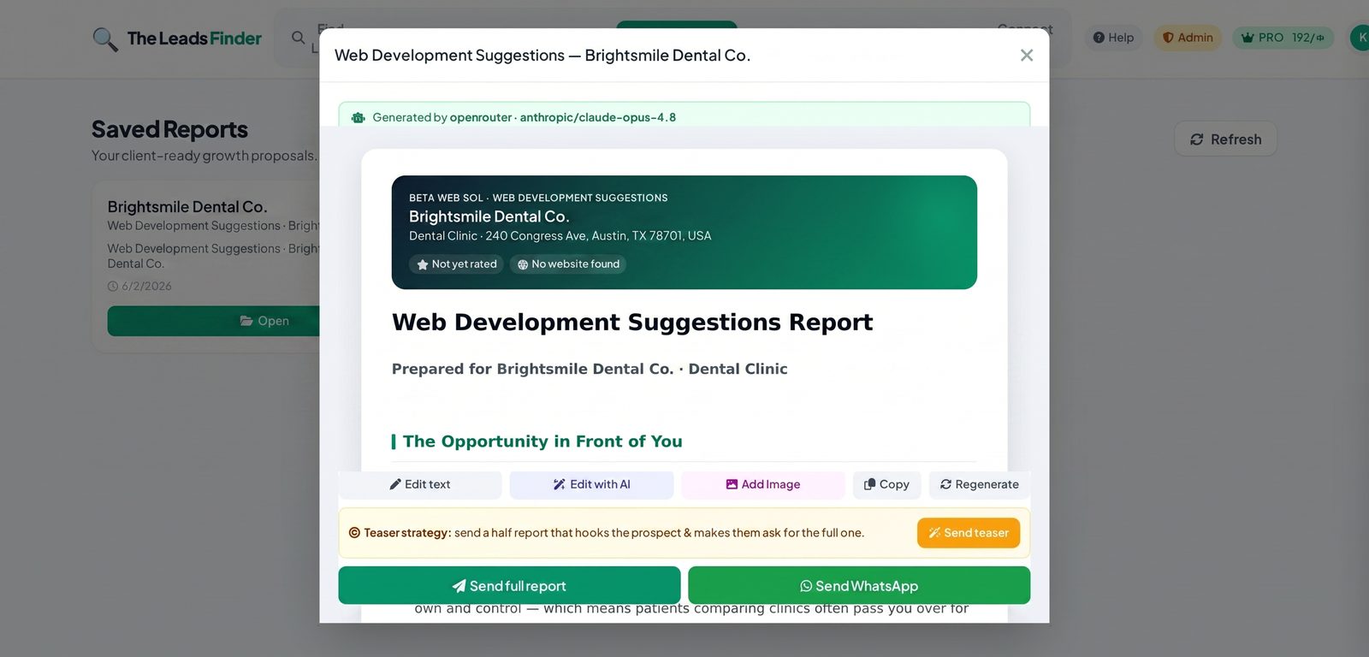Send teaser to the prospect
Image resolution: width=1369 pixels, height=657 pixels.
coord(969,533)
